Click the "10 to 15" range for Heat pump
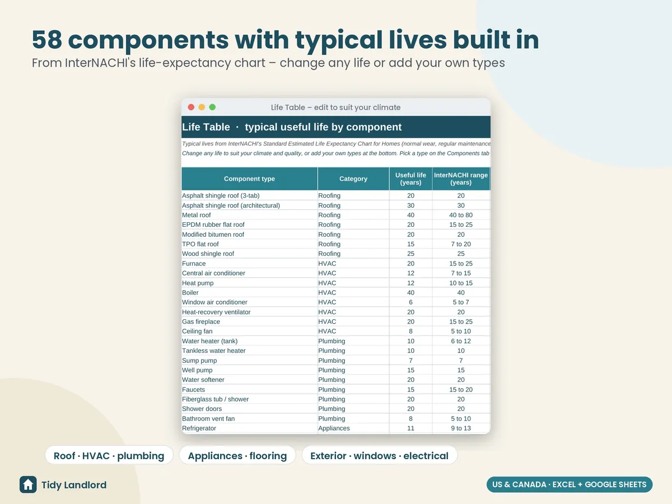Image resolution: width=672 pixels, height=504 pixels. [461, 283]
